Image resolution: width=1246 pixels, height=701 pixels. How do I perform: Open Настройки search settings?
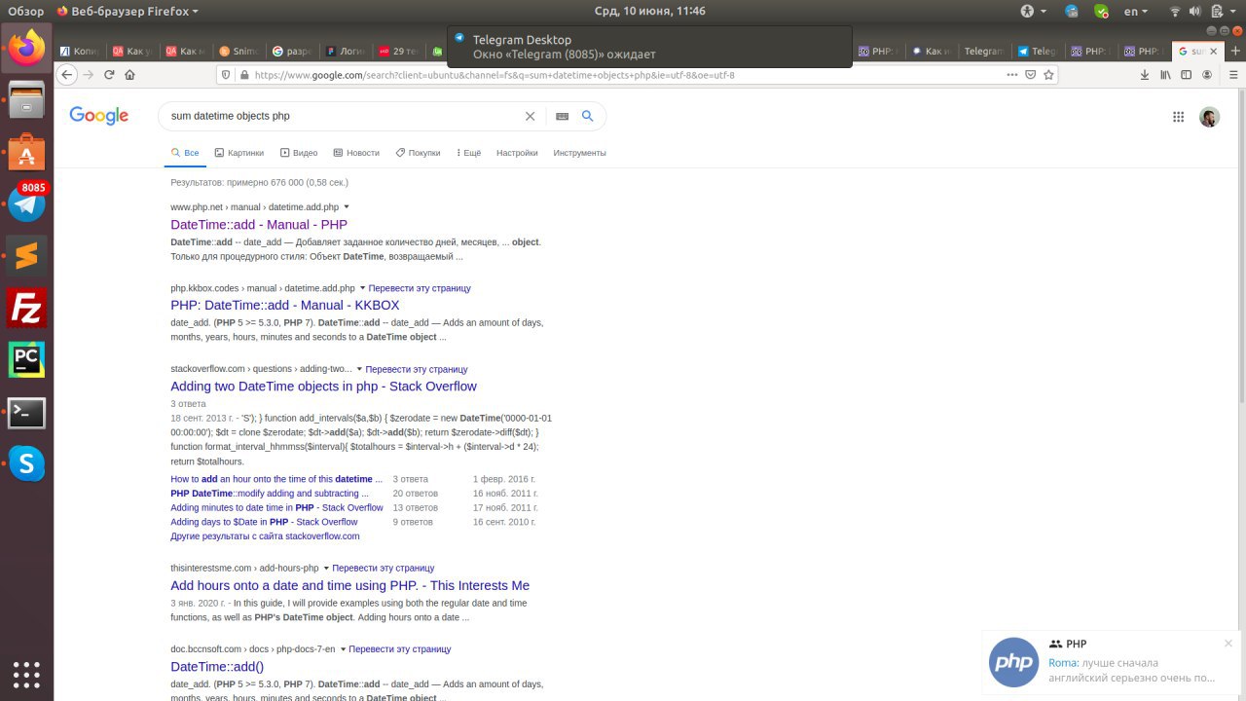tap(517, 153)
